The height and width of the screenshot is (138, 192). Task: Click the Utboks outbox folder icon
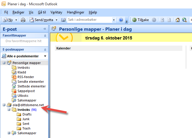pyautogui.click(x=14, y=96)
